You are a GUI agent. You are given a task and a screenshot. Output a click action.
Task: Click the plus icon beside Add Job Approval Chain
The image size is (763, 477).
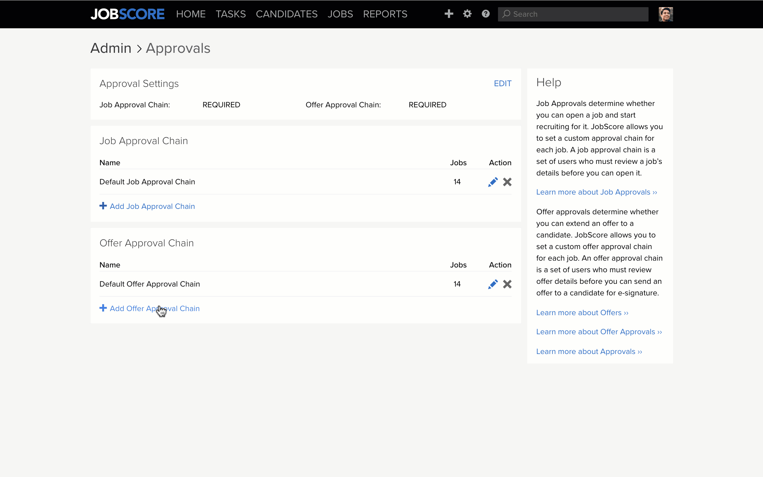click(x=103, y=206)
